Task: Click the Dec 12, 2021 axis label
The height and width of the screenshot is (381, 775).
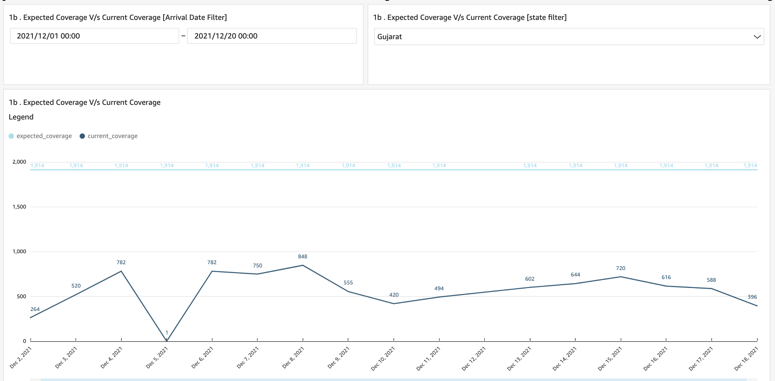Action: coord(474,358)
